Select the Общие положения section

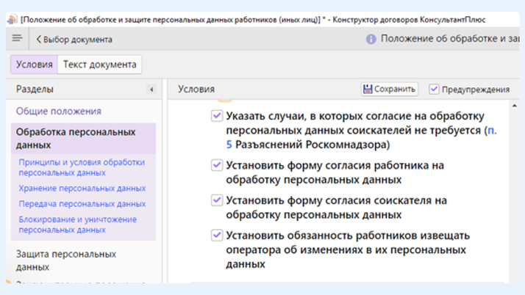coord(59,112)
